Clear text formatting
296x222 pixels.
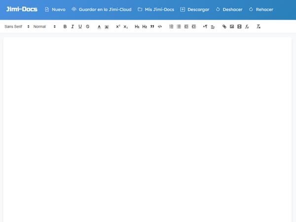259,27
